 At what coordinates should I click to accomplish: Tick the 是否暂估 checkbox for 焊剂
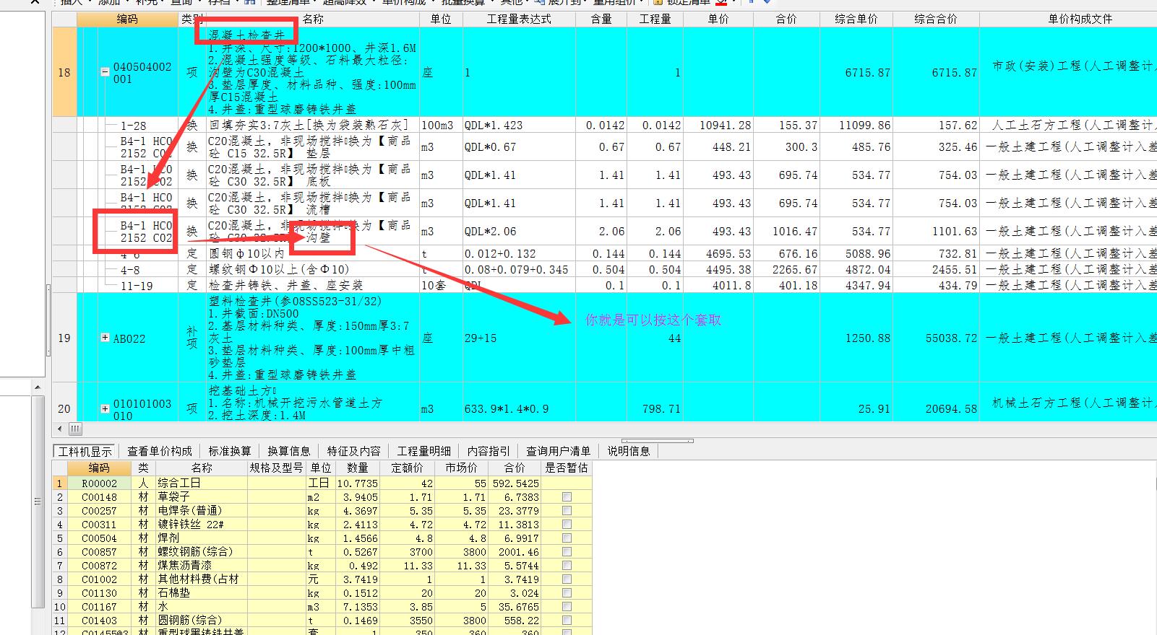click(567, 538)
